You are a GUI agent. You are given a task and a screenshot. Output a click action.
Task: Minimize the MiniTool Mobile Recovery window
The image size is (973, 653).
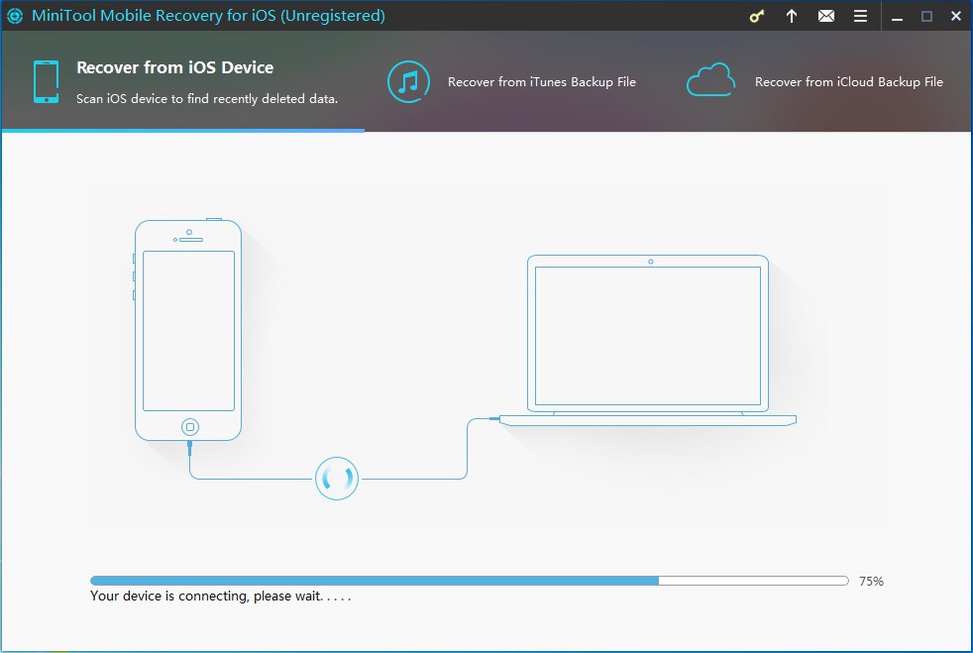896,16
